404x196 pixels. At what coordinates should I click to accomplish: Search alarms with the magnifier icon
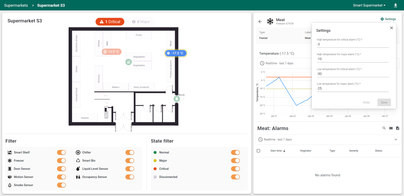pos(384,128)
